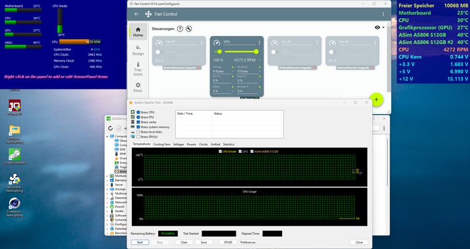This screenshot has height=249, width=470.
Task: Open the CPU fan card three-dot menu
Action: [259, 42]
